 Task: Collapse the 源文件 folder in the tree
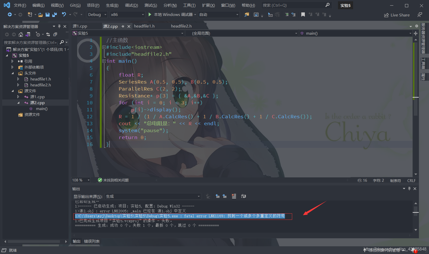tap(13, 91)
